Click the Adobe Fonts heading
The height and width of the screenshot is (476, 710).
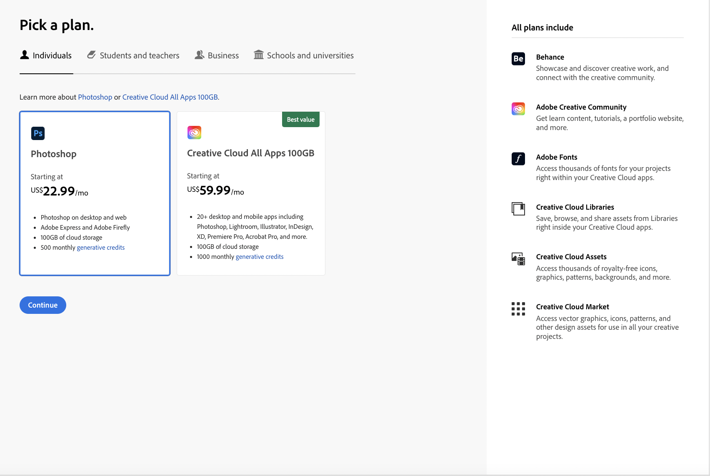pos(557,157)
